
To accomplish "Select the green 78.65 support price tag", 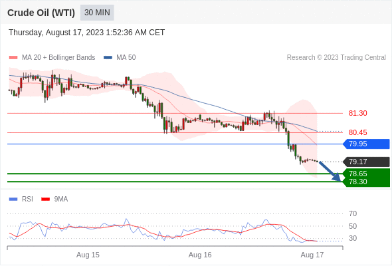I will (x=366, y=173).
